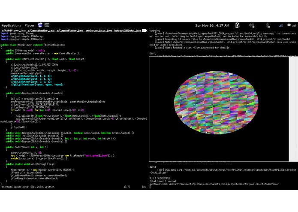Click the displayChanged method line
298x212 pixels.
tap(70, 133)
